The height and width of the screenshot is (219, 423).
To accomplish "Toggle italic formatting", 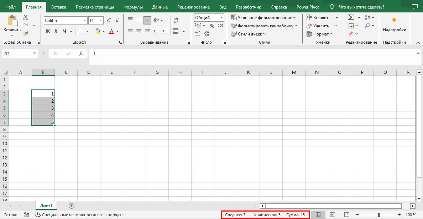I will [55, 31].
